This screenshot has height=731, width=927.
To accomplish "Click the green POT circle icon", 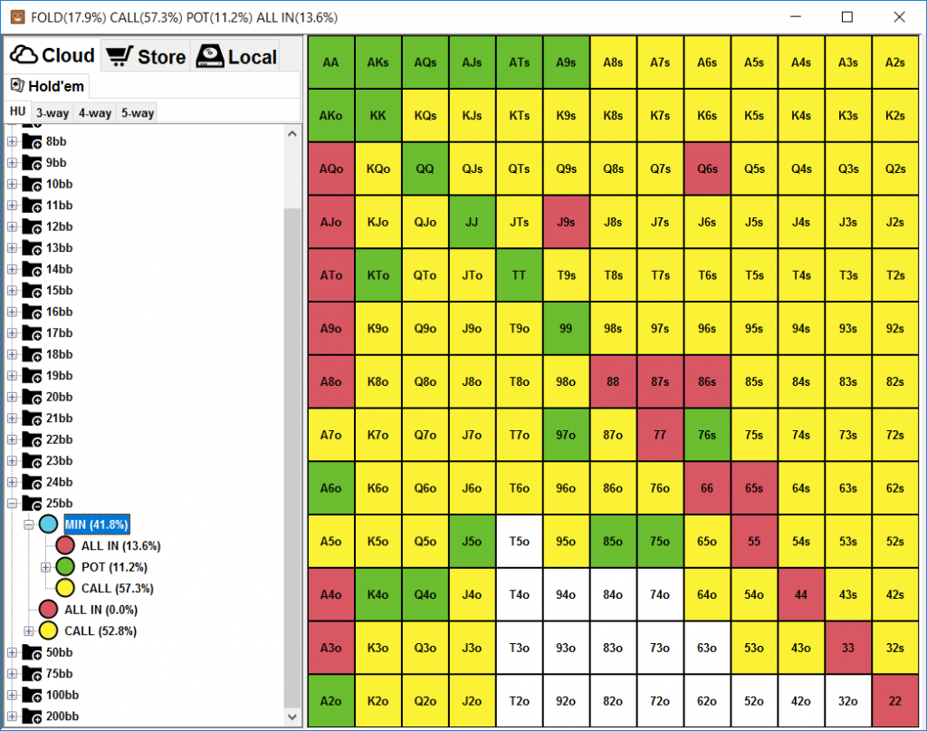I will coord(65,567).
